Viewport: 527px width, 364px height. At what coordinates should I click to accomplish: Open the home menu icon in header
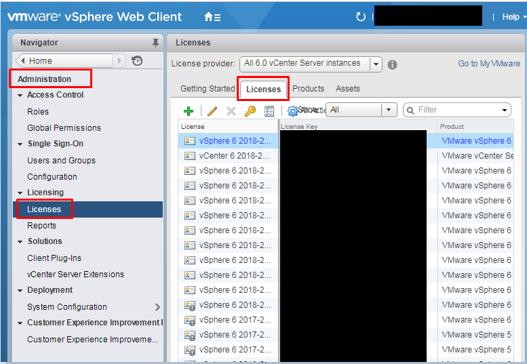(212, 17)
